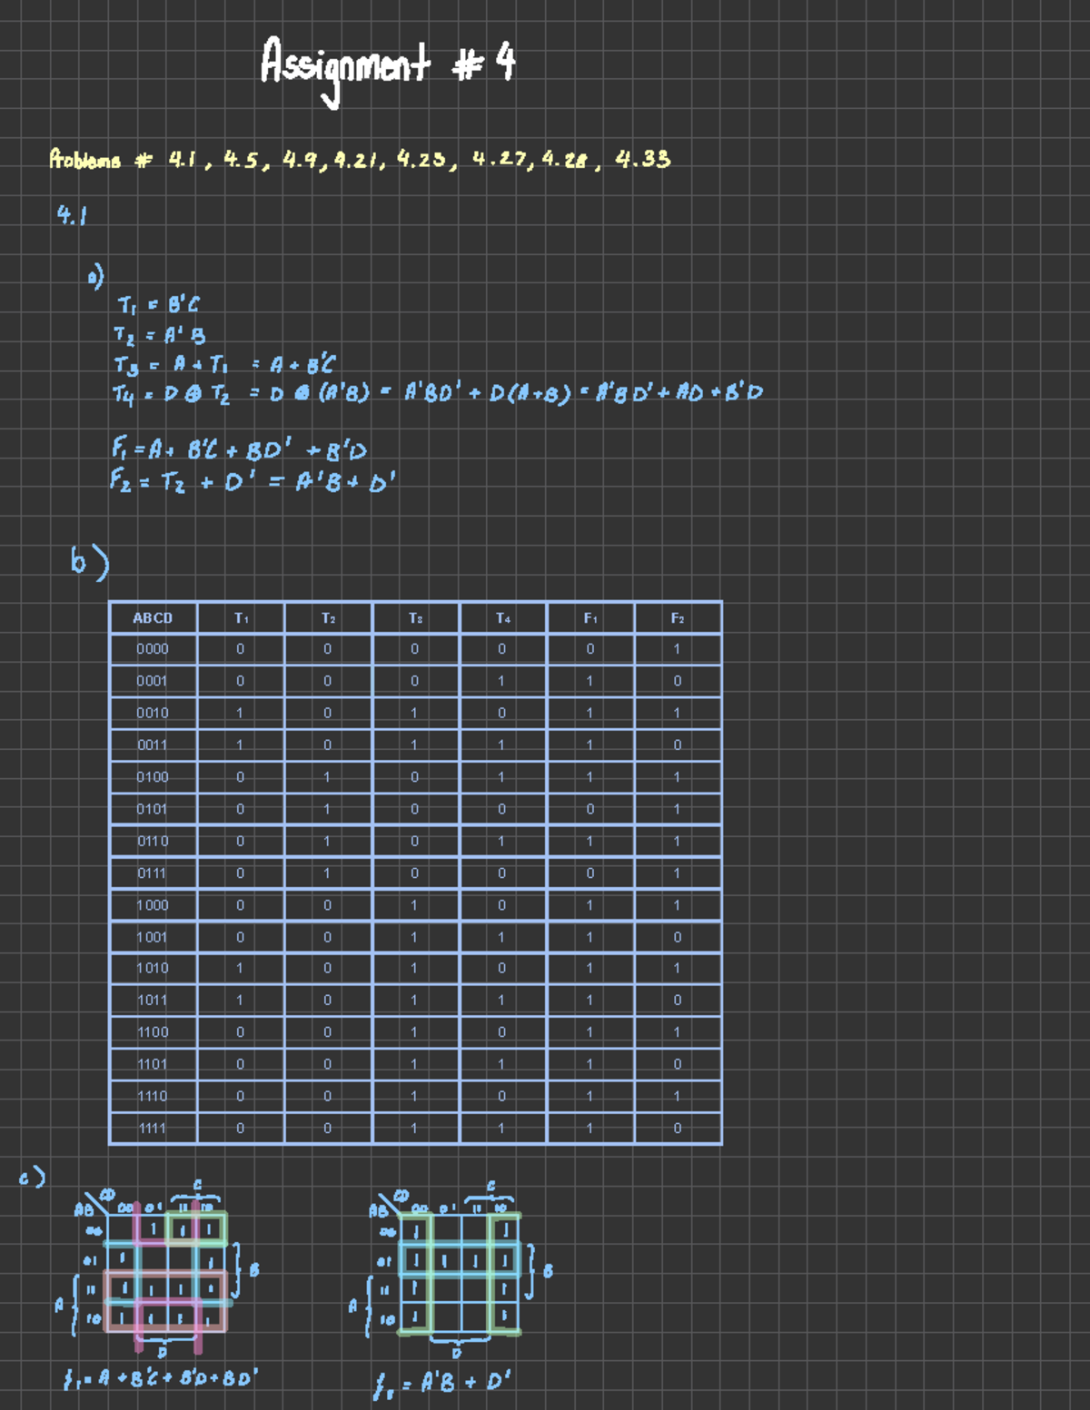1090x1410 pixels.
Task: Select the "1110" row label
Action: pyautogui.click(x=153, y=1096)
